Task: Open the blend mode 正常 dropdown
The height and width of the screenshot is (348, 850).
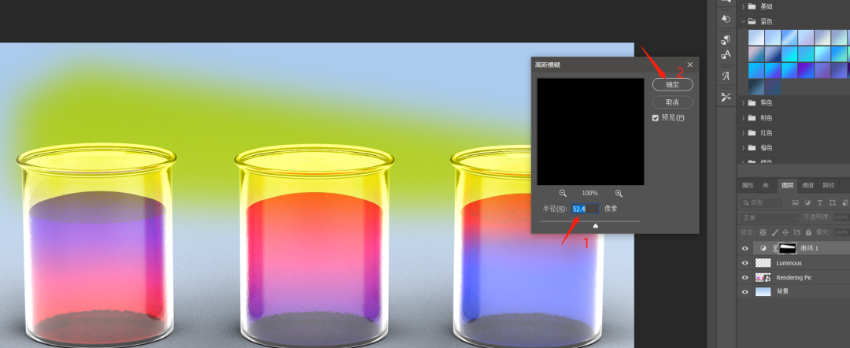Action: 769,217
